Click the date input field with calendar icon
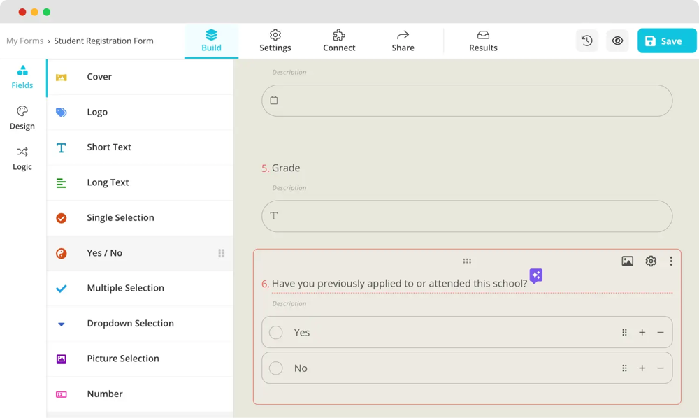The width and height of the screenshot is (699, 418). pos(467,101)
